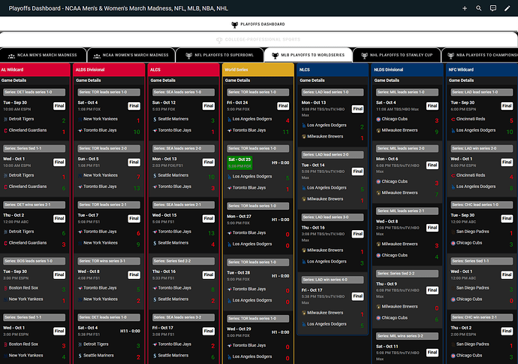
Task: Click 'Series: DET wins series 2-1' label
Action: point(35,205)
